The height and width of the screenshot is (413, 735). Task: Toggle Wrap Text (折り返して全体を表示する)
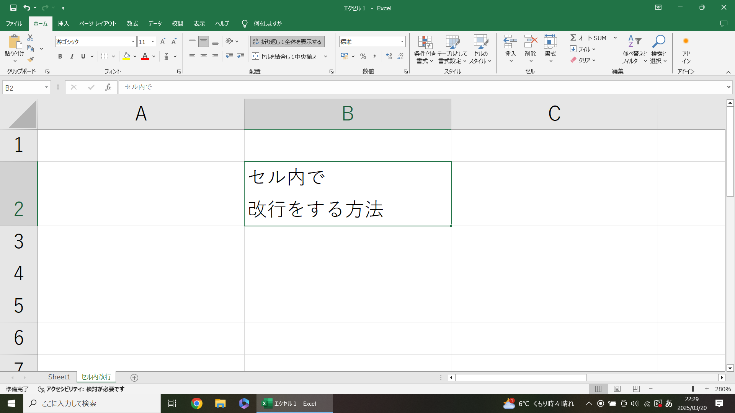click(x=287, y=41)
